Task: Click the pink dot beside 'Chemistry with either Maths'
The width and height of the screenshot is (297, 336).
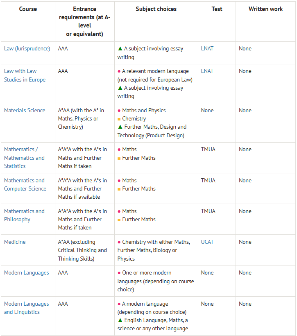Action: pyautogui.click(x=119, y=242)
